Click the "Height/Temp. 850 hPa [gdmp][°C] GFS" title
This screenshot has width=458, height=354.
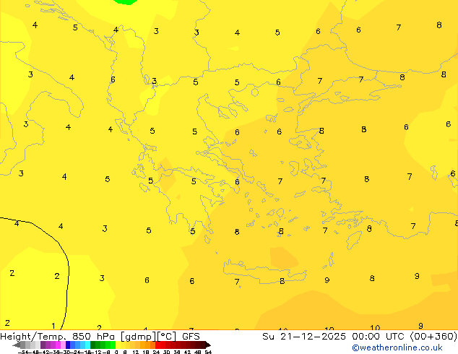pyautogui.click(x=100, y=337)
